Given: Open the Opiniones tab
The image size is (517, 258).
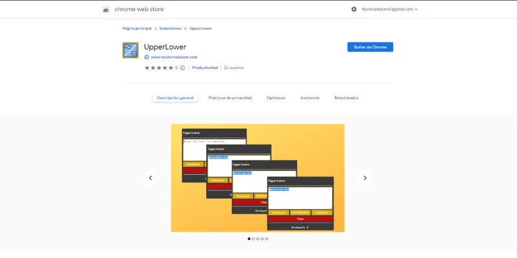Looking at the screenshot, I should click(276, 98).
